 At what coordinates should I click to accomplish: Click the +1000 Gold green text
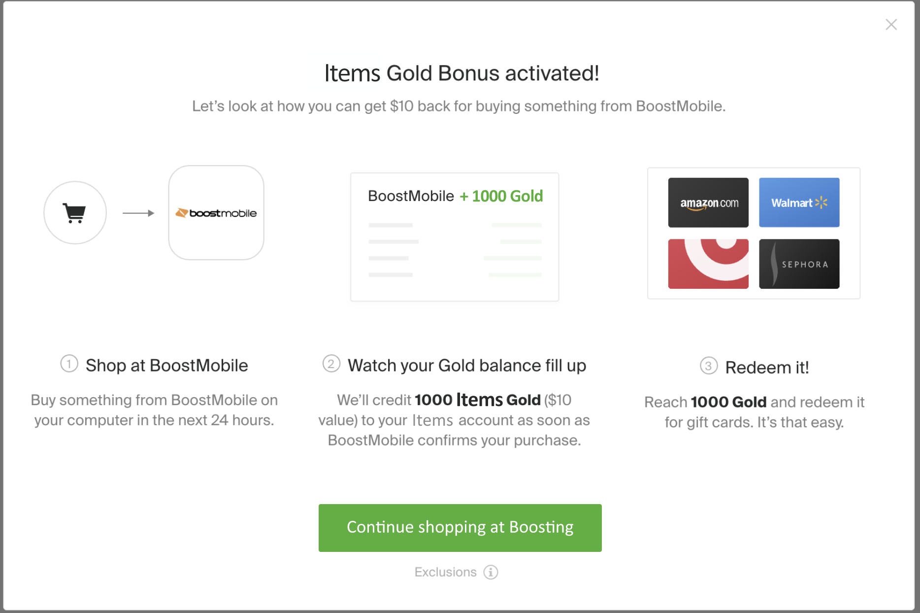click(501, 196)
